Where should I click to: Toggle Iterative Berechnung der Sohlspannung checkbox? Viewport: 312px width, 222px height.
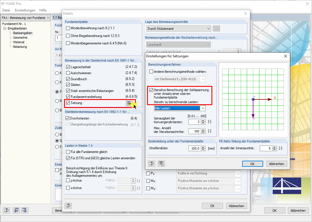tap(151, 90)
